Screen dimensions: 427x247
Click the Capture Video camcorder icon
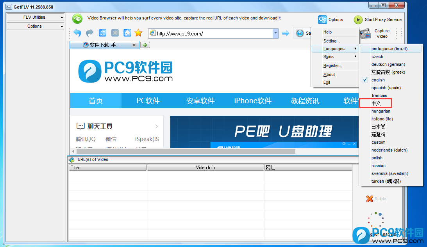pos(365,34)
